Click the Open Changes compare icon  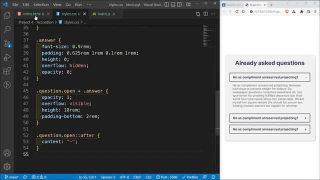tap(198, 14)
